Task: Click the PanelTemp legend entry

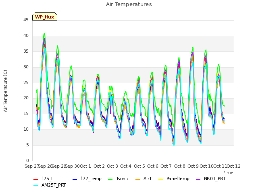Action: (x=174, y=179)
